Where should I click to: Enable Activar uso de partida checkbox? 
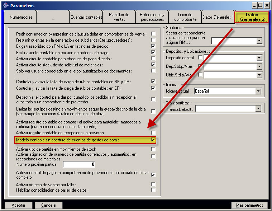point(153,149)
